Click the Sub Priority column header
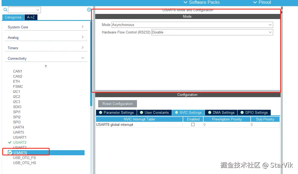 (x=265, y=119)
